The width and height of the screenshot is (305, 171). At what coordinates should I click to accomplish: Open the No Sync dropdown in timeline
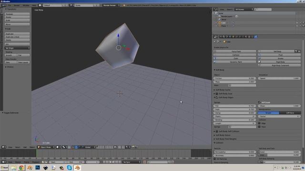[x=132, y=162]
